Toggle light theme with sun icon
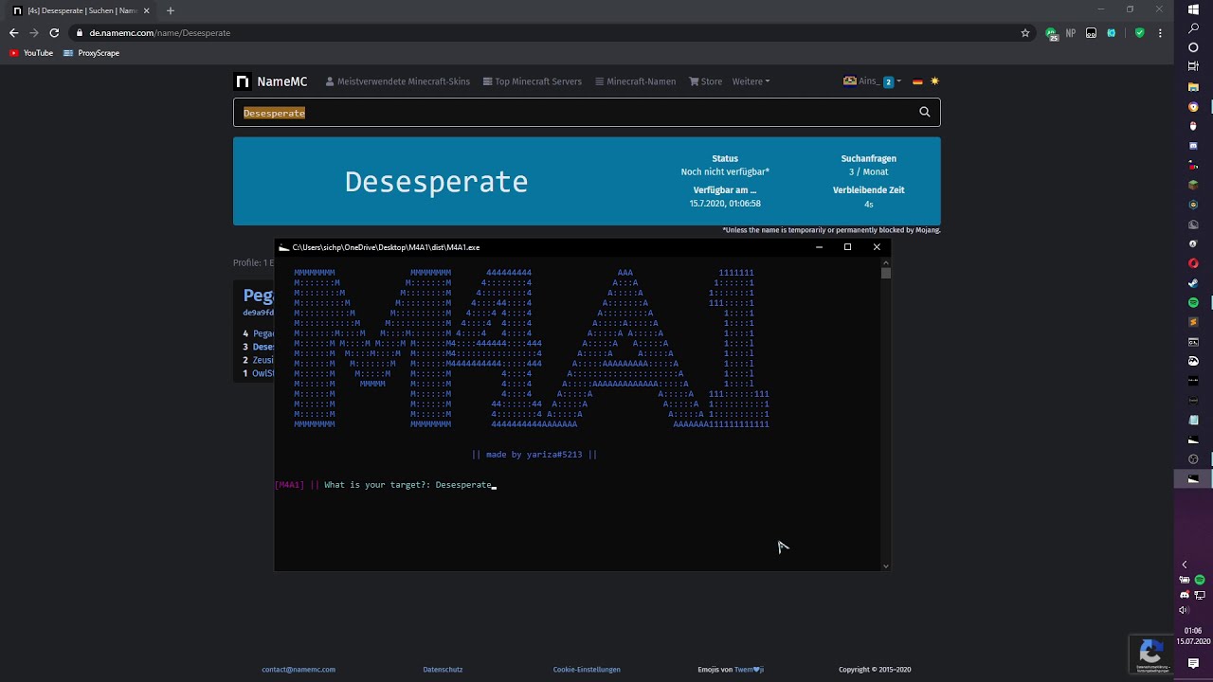1213x682 pixels. [x=934, y=81]
